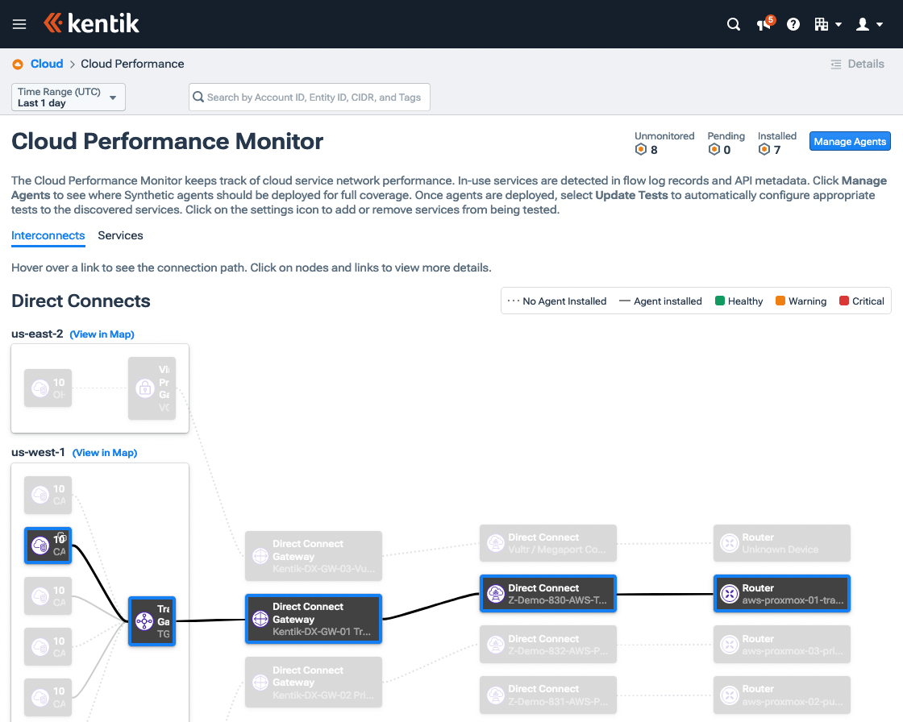The image size is (903, 722).
Task: Click the notifications icon with red badge
Action: tap(763, 25)
